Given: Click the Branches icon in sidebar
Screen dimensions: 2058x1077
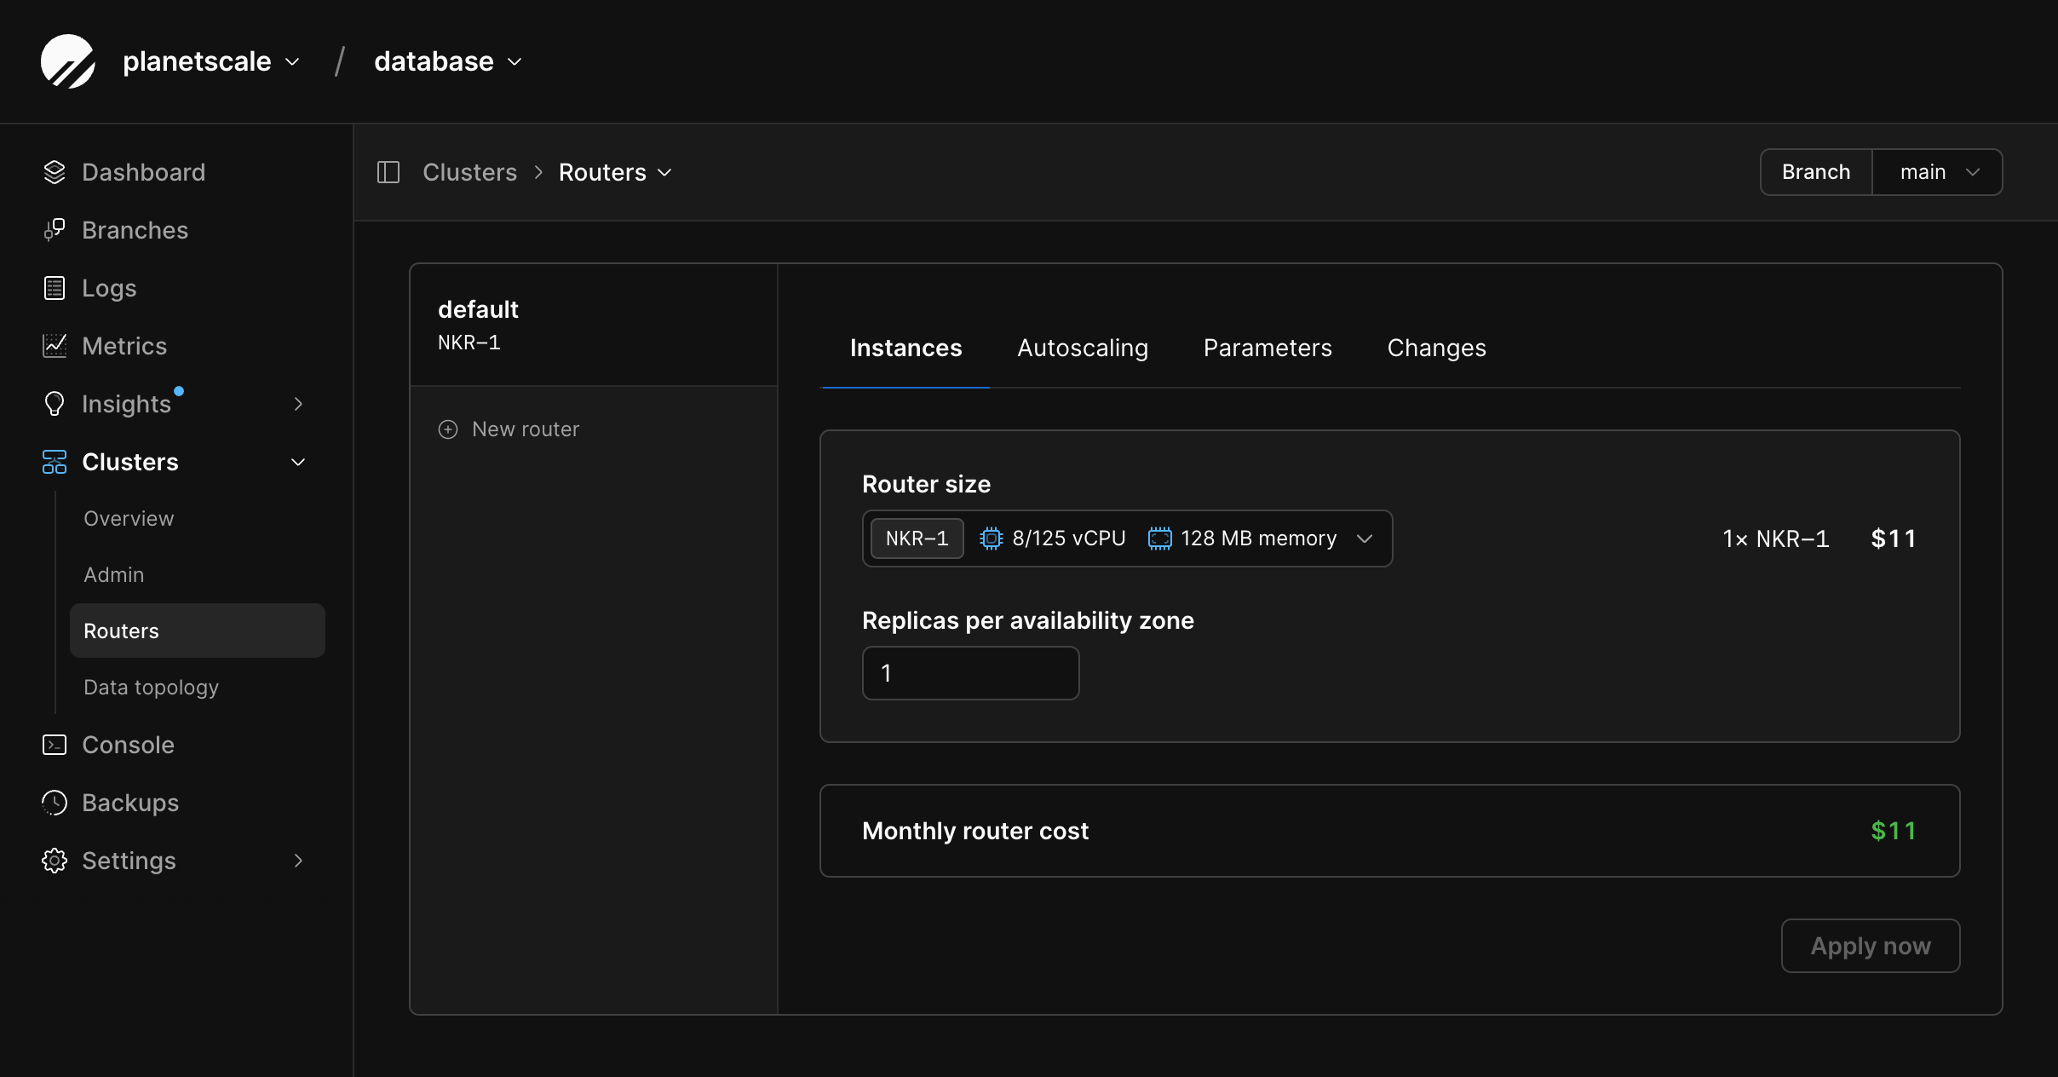Looking at the screenshot, I should point(55,230).
